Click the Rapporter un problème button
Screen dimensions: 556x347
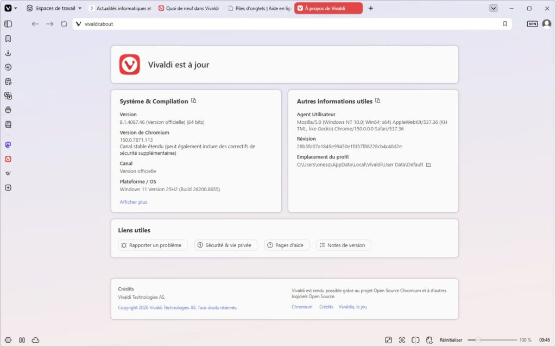pos(153,245)
